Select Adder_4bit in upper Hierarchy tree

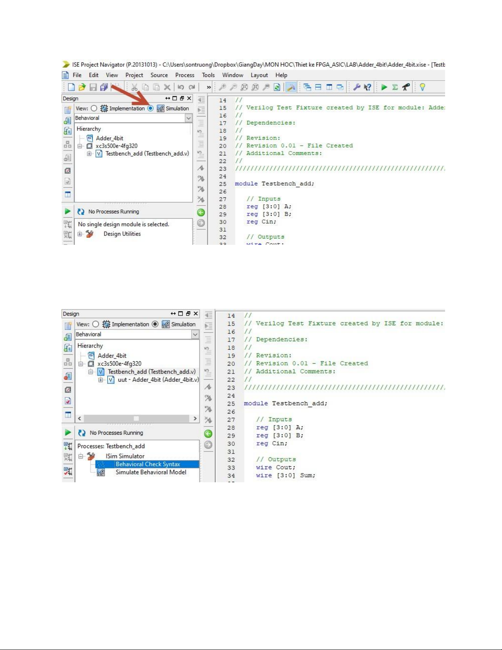click(x=109, y=138)
